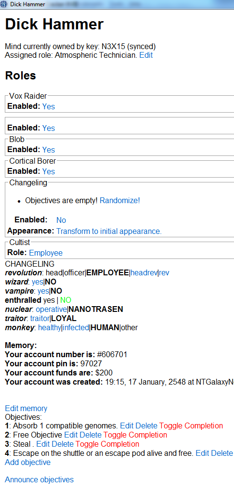Randomize the empty Changeling objectives
Viewport: 234px width, 490px height.
tap(120, 201)
